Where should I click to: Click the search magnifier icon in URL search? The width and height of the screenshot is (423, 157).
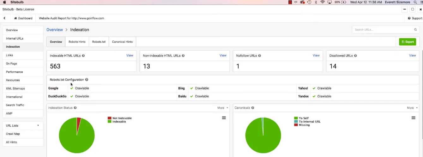(415, 30)
